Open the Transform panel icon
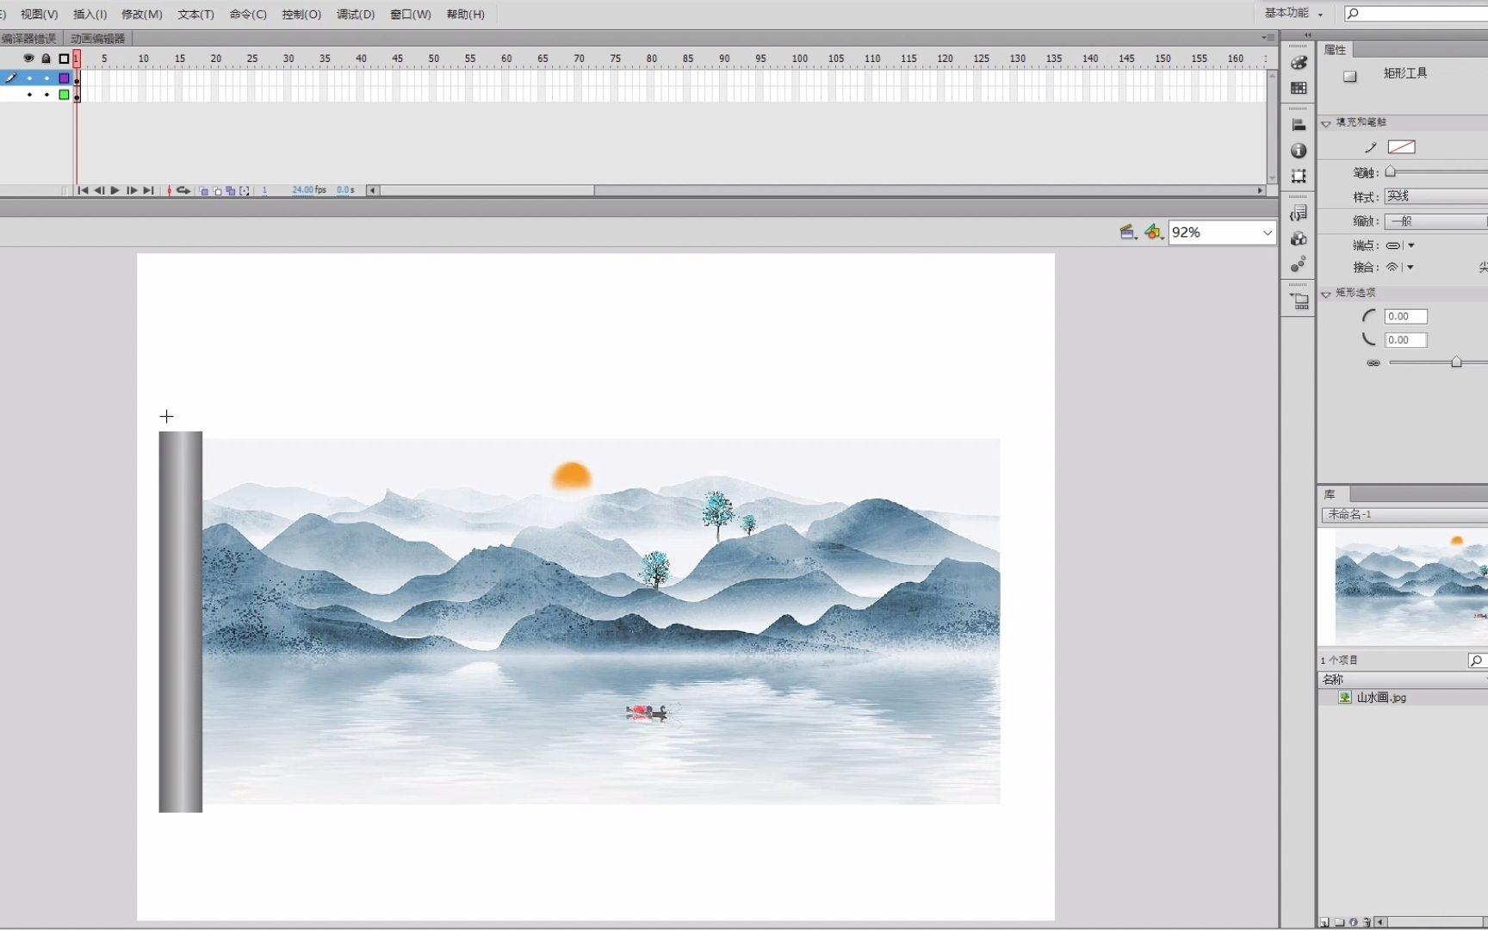Image resolution: width=1488 pixels, height=930 pixels. (1299, 176)
